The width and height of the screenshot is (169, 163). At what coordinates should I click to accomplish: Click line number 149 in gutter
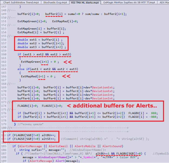4,14
